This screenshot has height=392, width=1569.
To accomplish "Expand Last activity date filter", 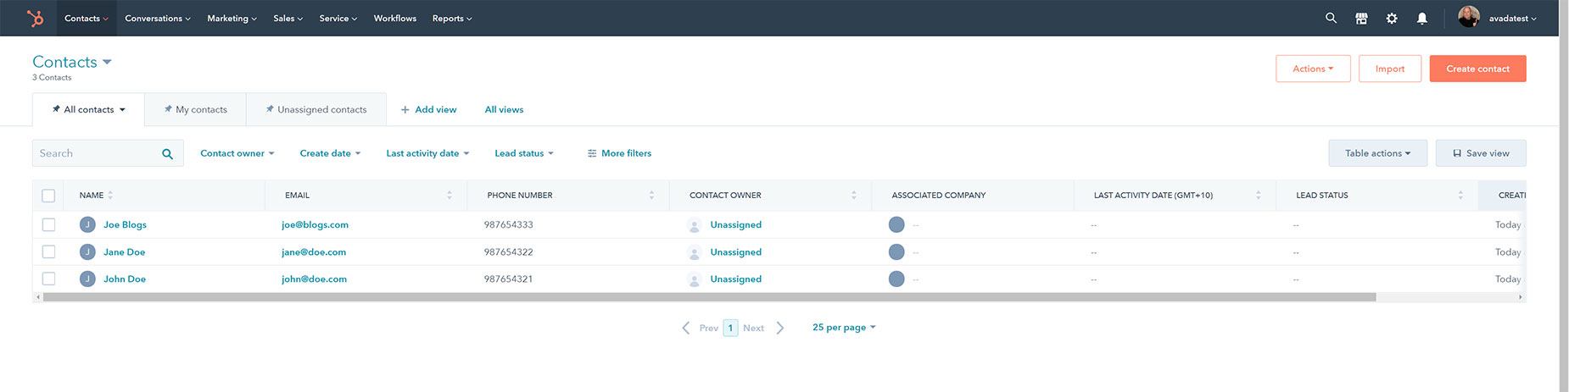I will click(427, 153).
